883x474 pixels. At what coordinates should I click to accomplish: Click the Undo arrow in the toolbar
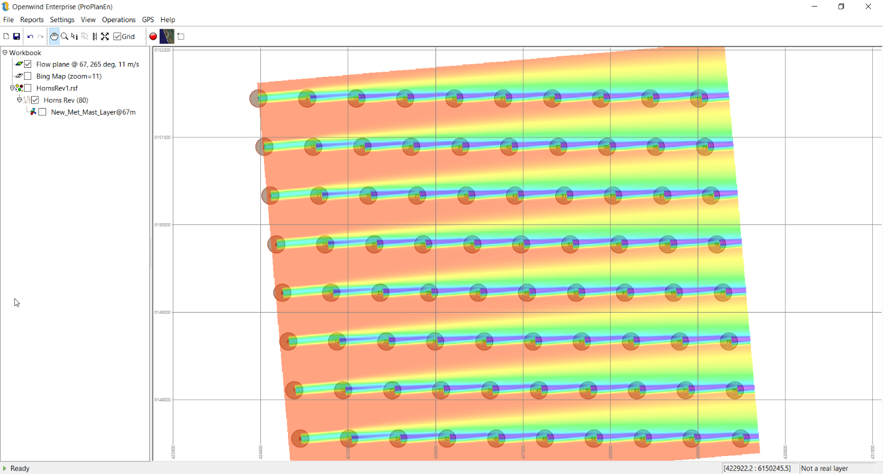[30, 37]
